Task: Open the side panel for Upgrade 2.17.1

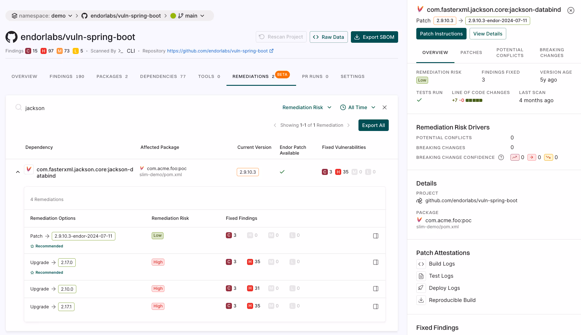Action: click(x=376, y=307)
